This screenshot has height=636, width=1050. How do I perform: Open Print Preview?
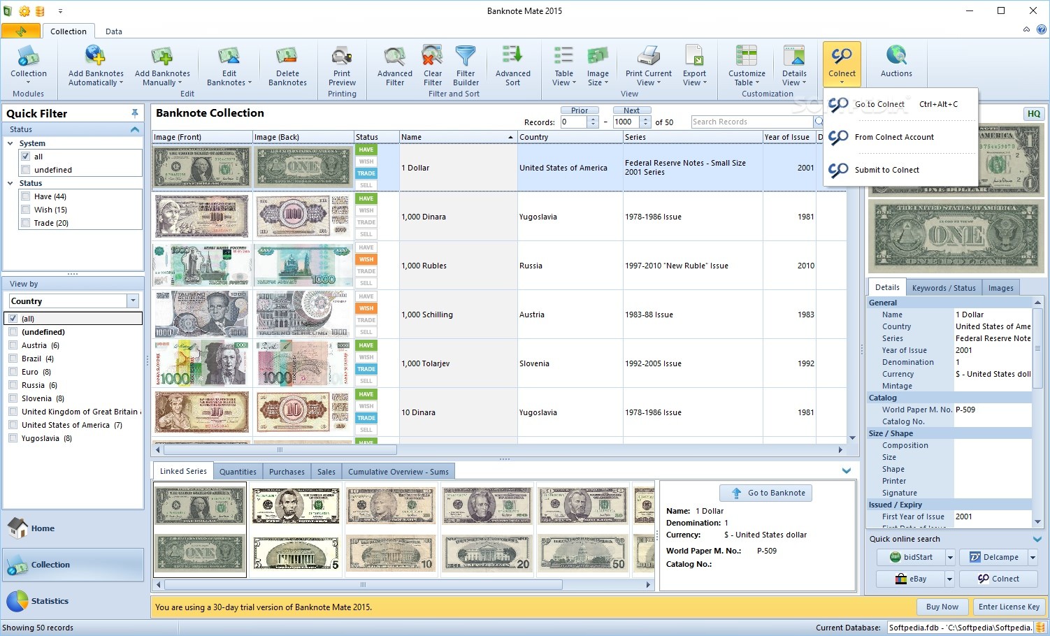pos(342,65)
